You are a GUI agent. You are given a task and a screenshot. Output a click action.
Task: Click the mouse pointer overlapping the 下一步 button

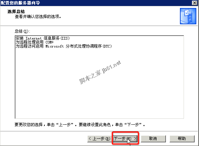(129, 141)
